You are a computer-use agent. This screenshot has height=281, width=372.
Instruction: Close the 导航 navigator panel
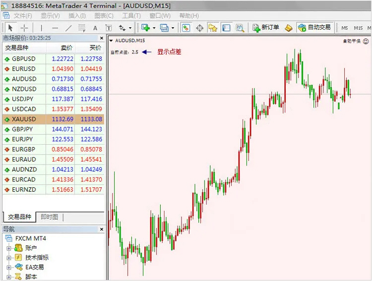click(x=102, y=229)
